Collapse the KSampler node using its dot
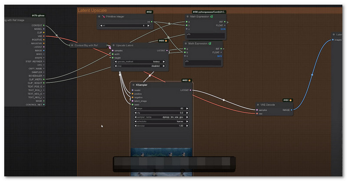 133,85
